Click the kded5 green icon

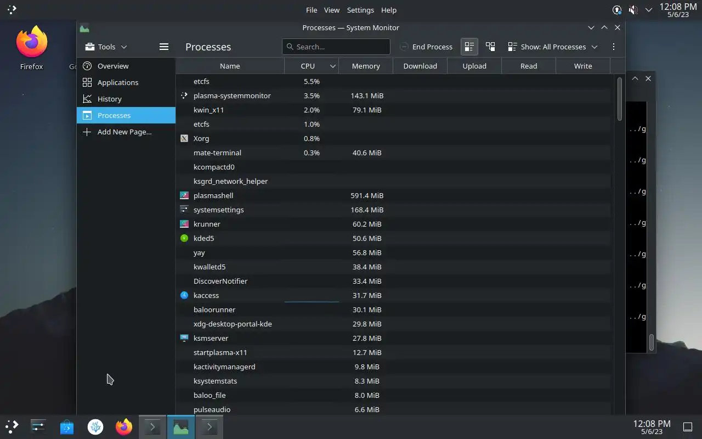pyautogui.click(x=184, y=238)
